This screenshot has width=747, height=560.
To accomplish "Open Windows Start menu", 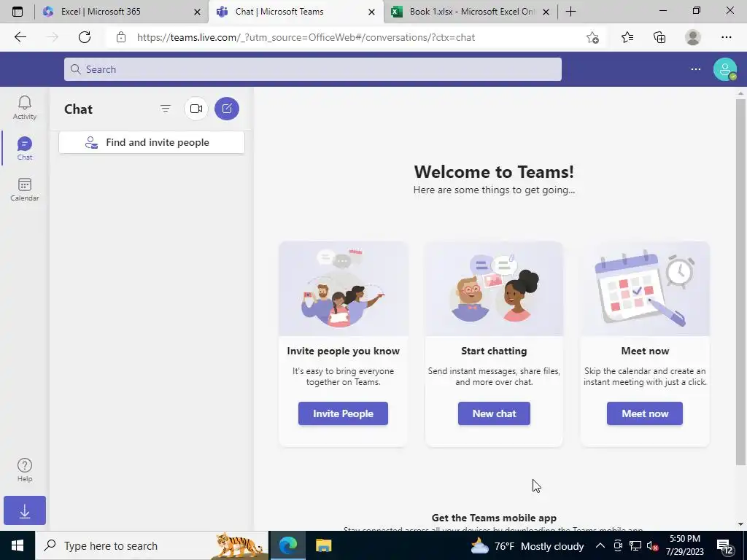I will [18, 545].
